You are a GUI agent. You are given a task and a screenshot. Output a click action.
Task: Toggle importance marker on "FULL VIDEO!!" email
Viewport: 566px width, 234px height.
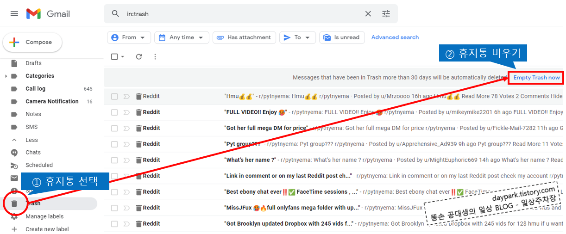tap(126, 112)
